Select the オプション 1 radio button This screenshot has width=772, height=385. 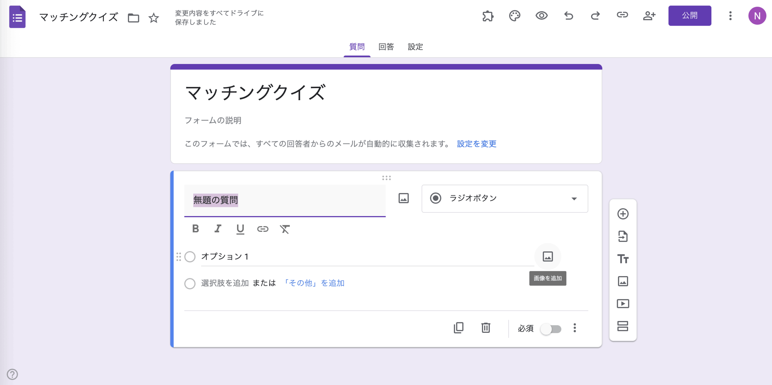(x=190, y=257)
